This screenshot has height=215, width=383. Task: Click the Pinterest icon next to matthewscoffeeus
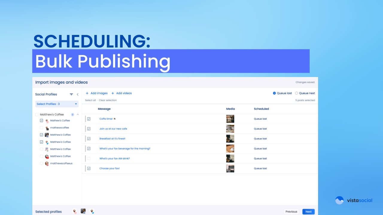pos(47,163)
